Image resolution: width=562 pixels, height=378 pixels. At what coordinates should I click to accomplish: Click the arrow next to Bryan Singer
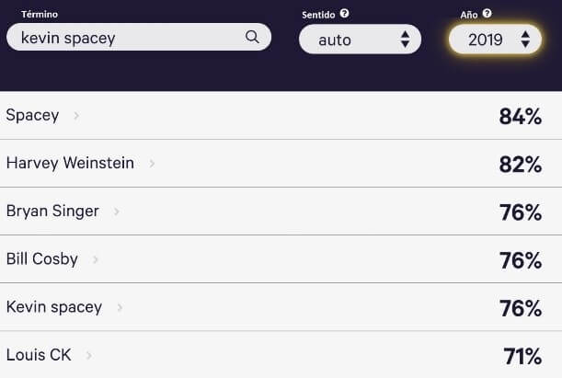coord(117,212)
